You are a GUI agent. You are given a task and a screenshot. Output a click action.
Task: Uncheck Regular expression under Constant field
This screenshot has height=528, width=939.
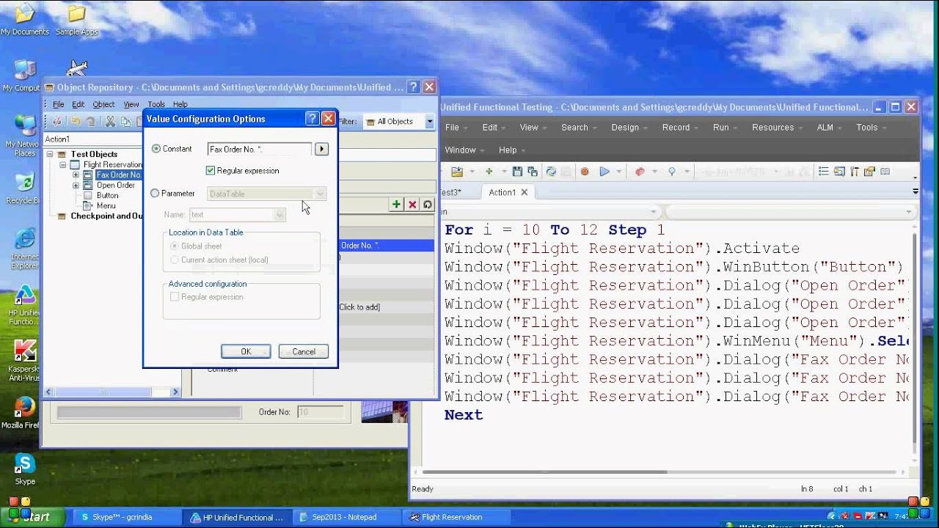pyautogui.click(x=211, y=171)
